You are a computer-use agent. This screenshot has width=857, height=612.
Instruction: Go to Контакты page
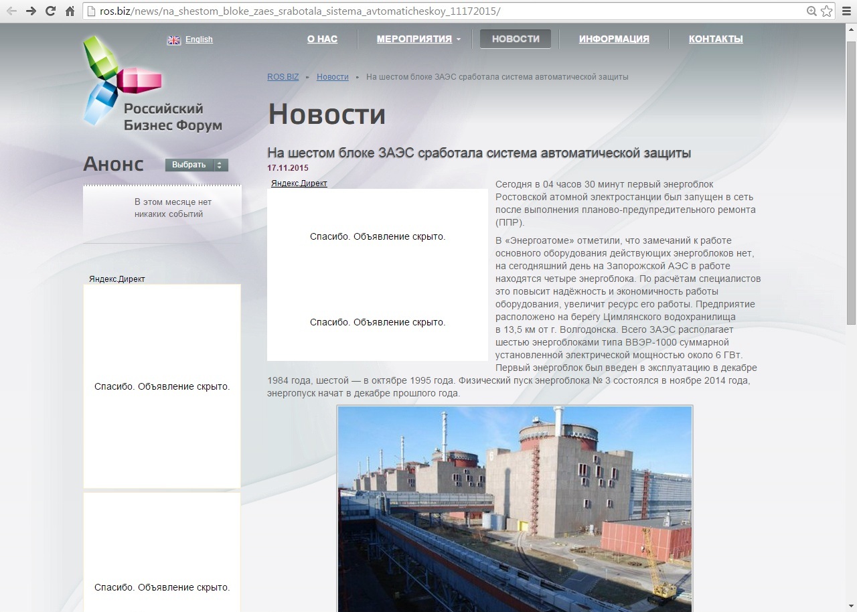[716, 39]
